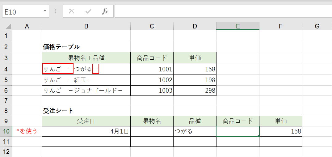Viewport: 332px width, 157px height.
Task: Select column F header
Action: (280, 26)
